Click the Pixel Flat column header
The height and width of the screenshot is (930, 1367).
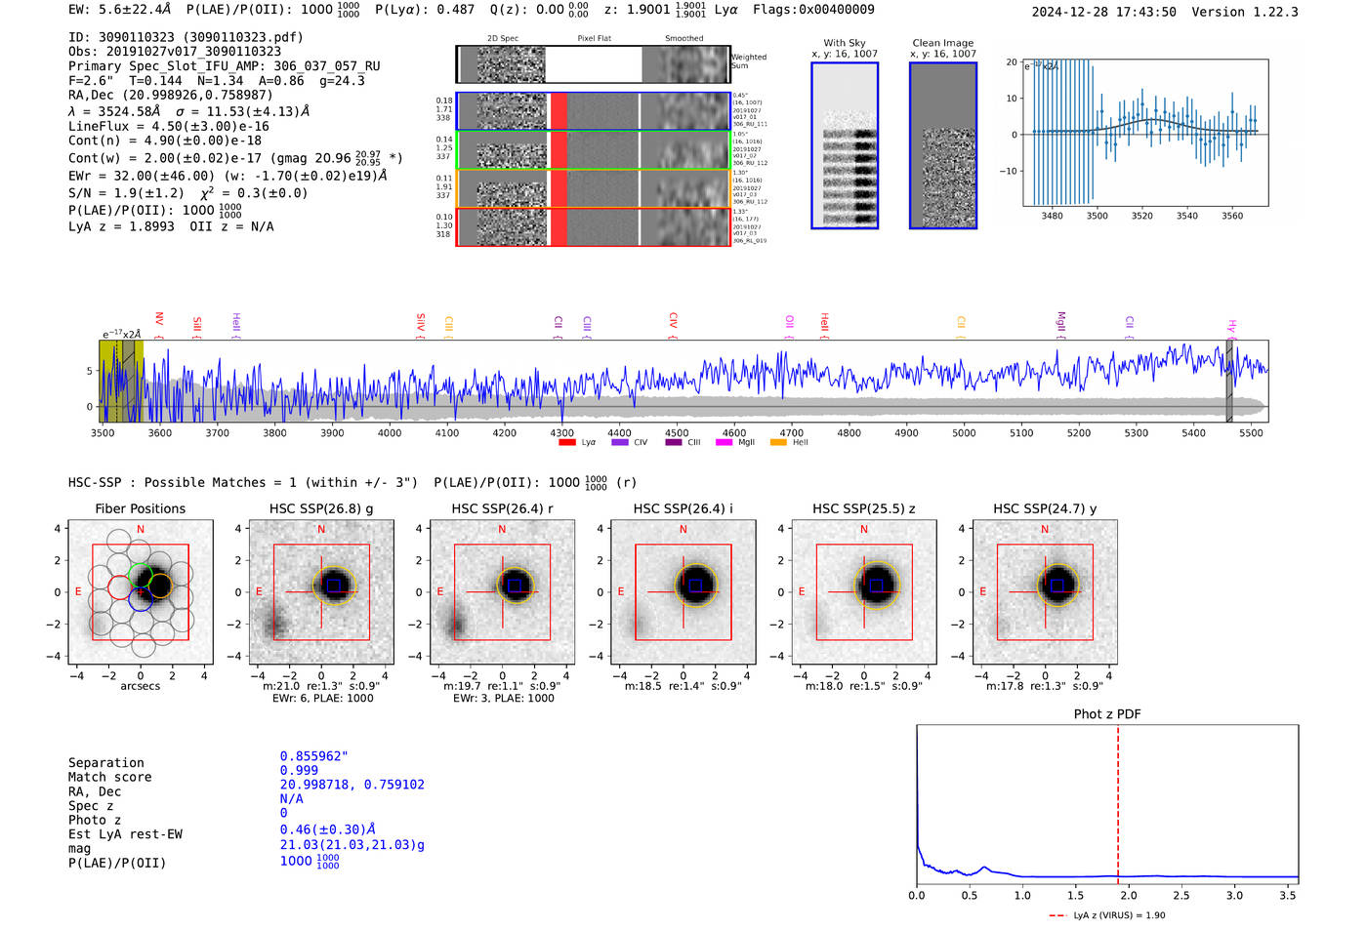(594, 39)
